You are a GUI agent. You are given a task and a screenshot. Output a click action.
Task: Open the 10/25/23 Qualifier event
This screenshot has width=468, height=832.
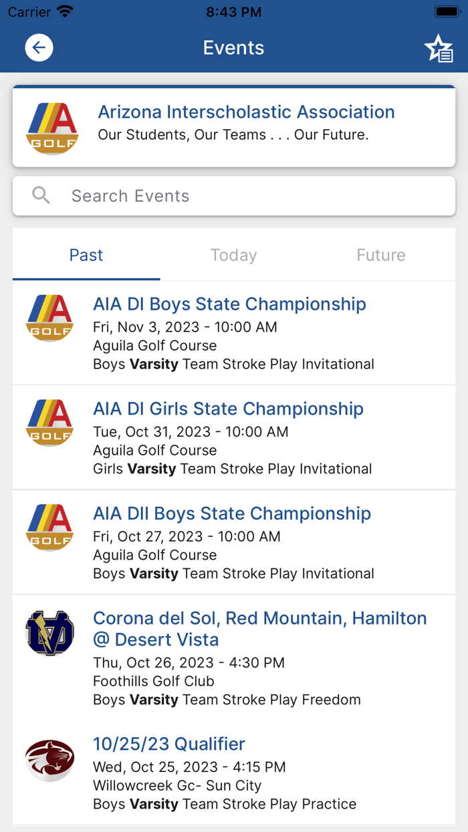tap(168, 744)
